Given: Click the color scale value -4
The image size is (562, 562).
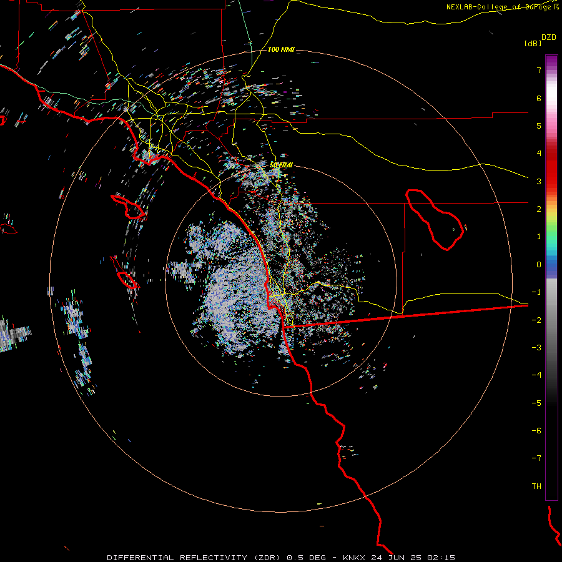Looking at the screenshot, I should click(x=536, y=375).
